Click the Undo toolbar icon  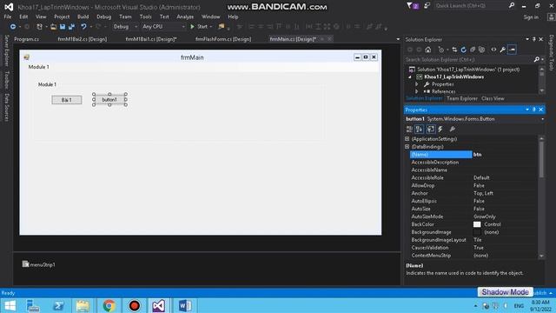pos(83,27)
